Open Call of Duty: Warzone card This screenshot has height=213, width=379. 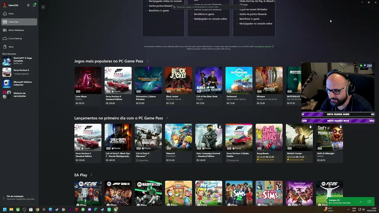148,143
